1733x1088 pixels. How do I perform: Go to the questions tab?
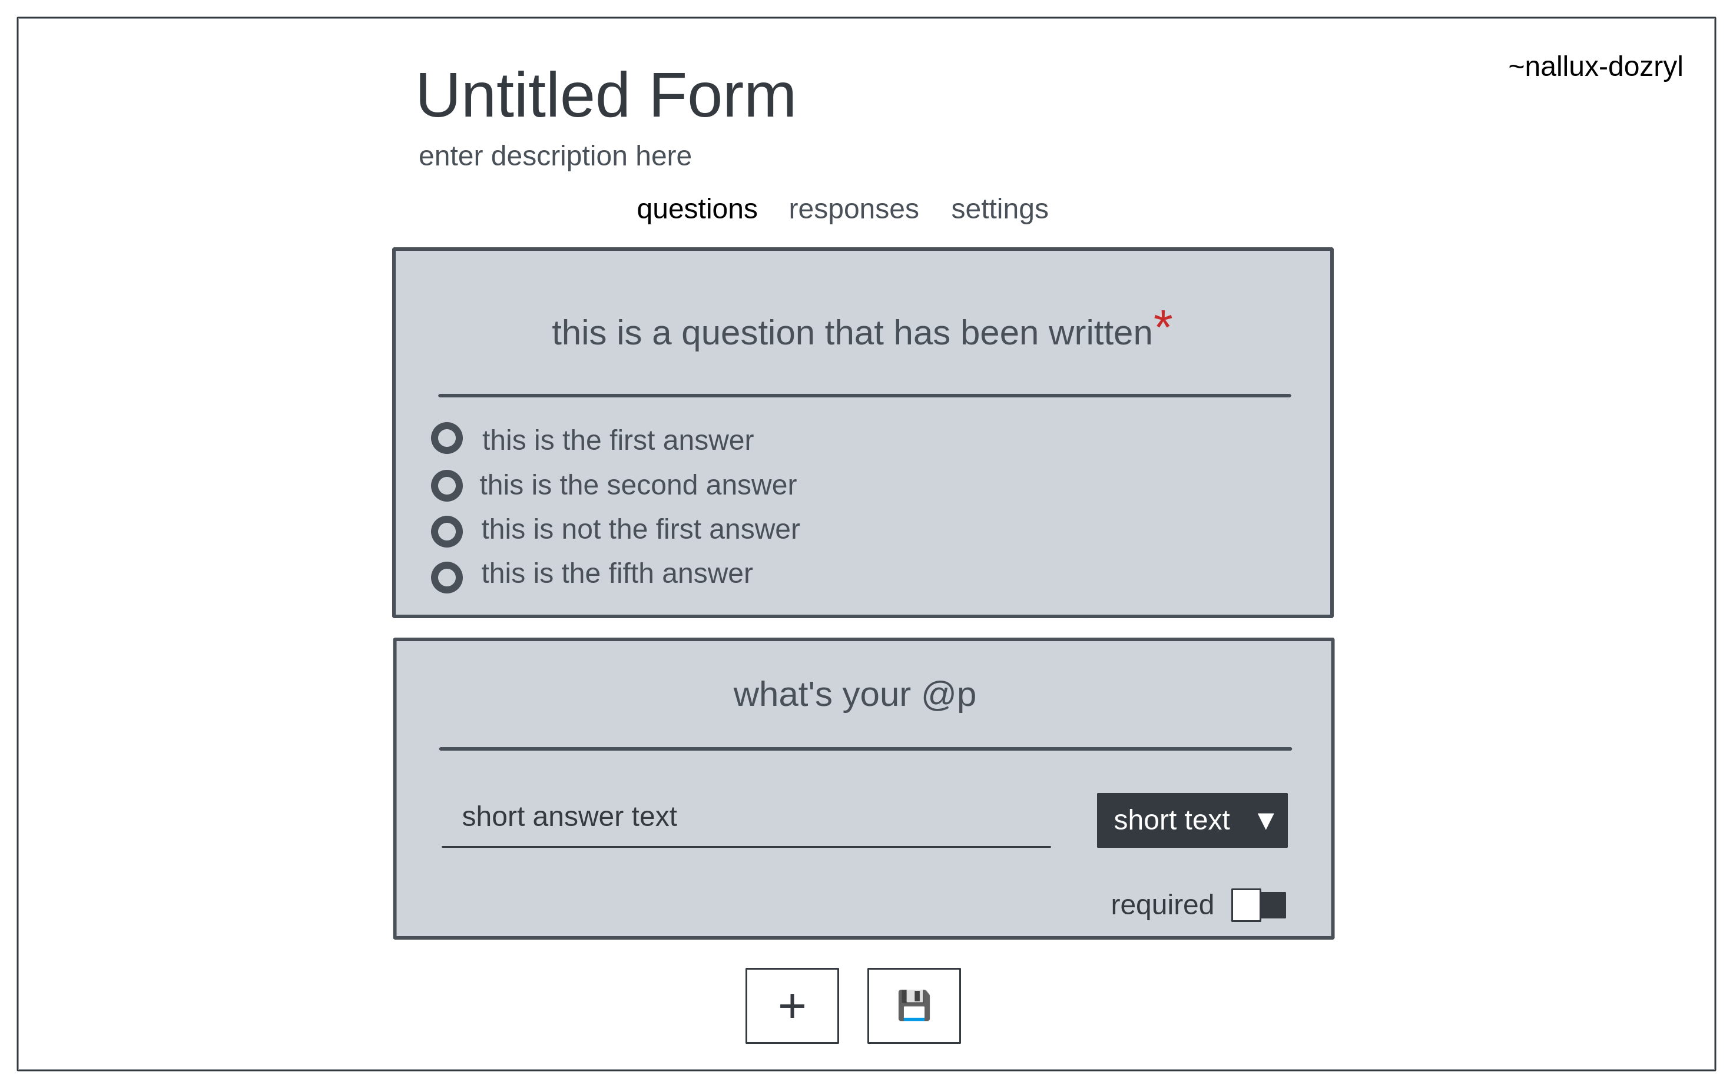tap(697, 210)
